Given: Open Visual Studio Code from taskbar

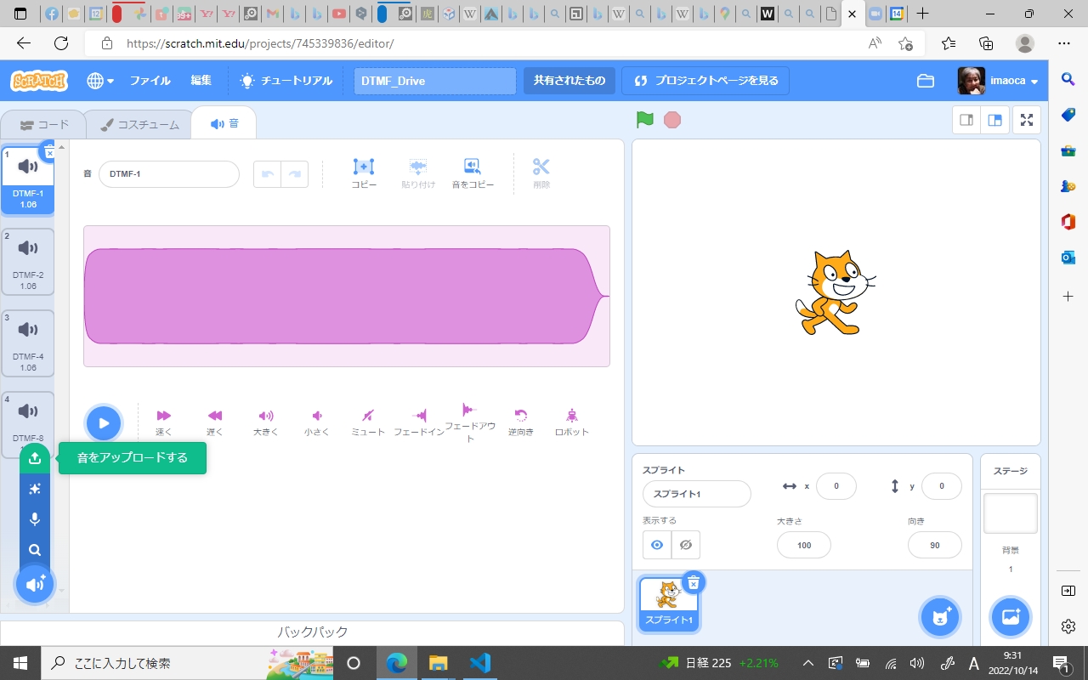Looking at the screenshot, I should click(480, 663).
